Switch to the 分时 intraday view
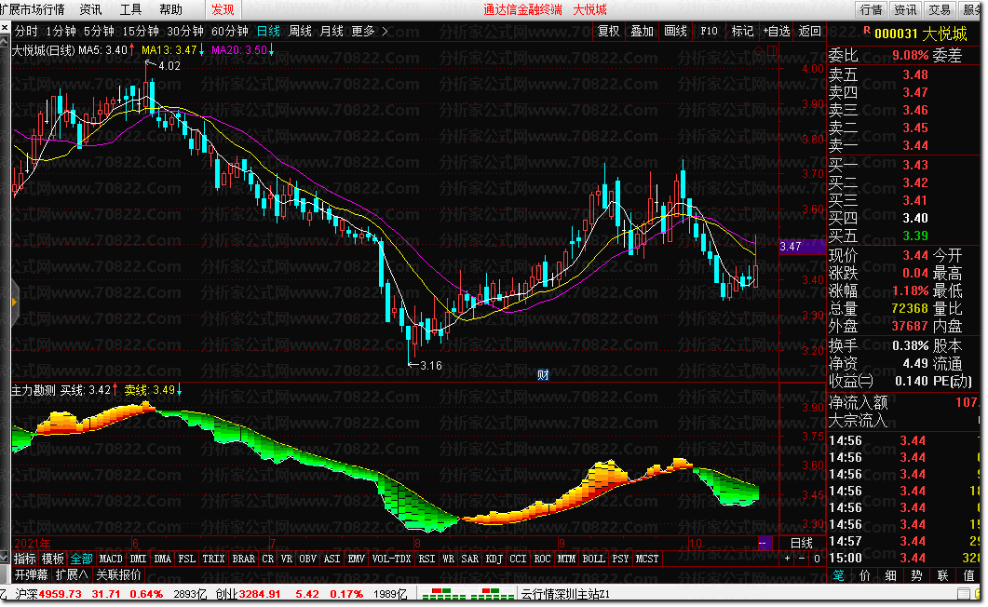Image resolution: width=988 pixels, height=607 pixels. tap(26, 31)
